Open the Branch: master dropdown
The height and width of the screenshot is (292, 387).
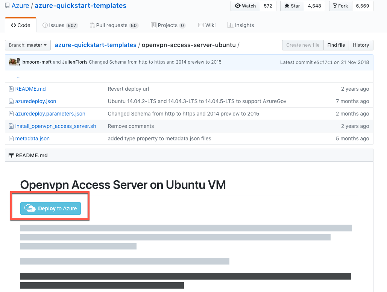pyautogui.click(x=28, y=45)
